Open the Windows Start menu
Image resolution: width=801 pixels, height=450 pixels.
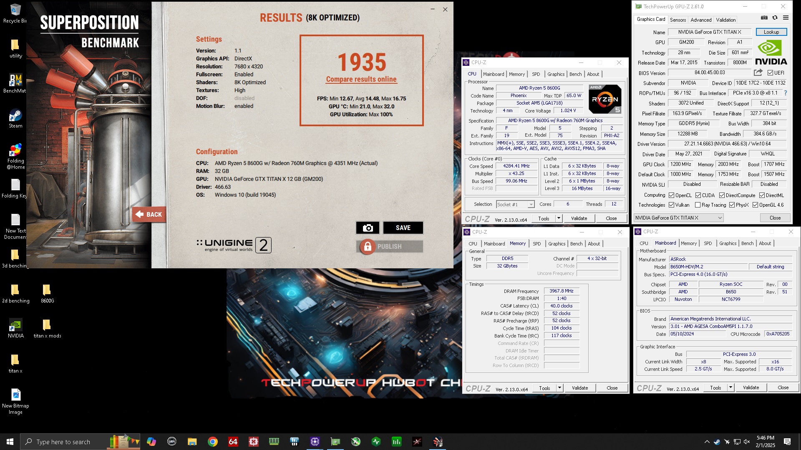(x=10, y=442)
